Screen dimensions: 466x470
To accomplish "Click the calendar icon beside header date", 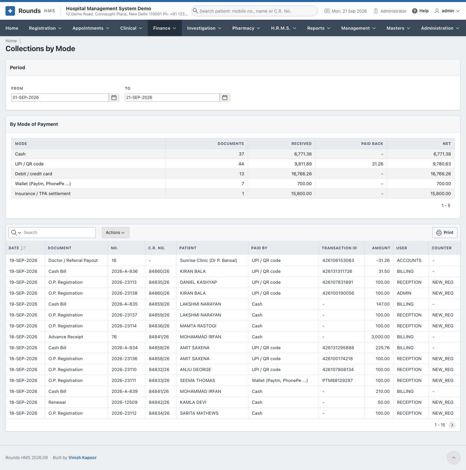I will point(327,11).
